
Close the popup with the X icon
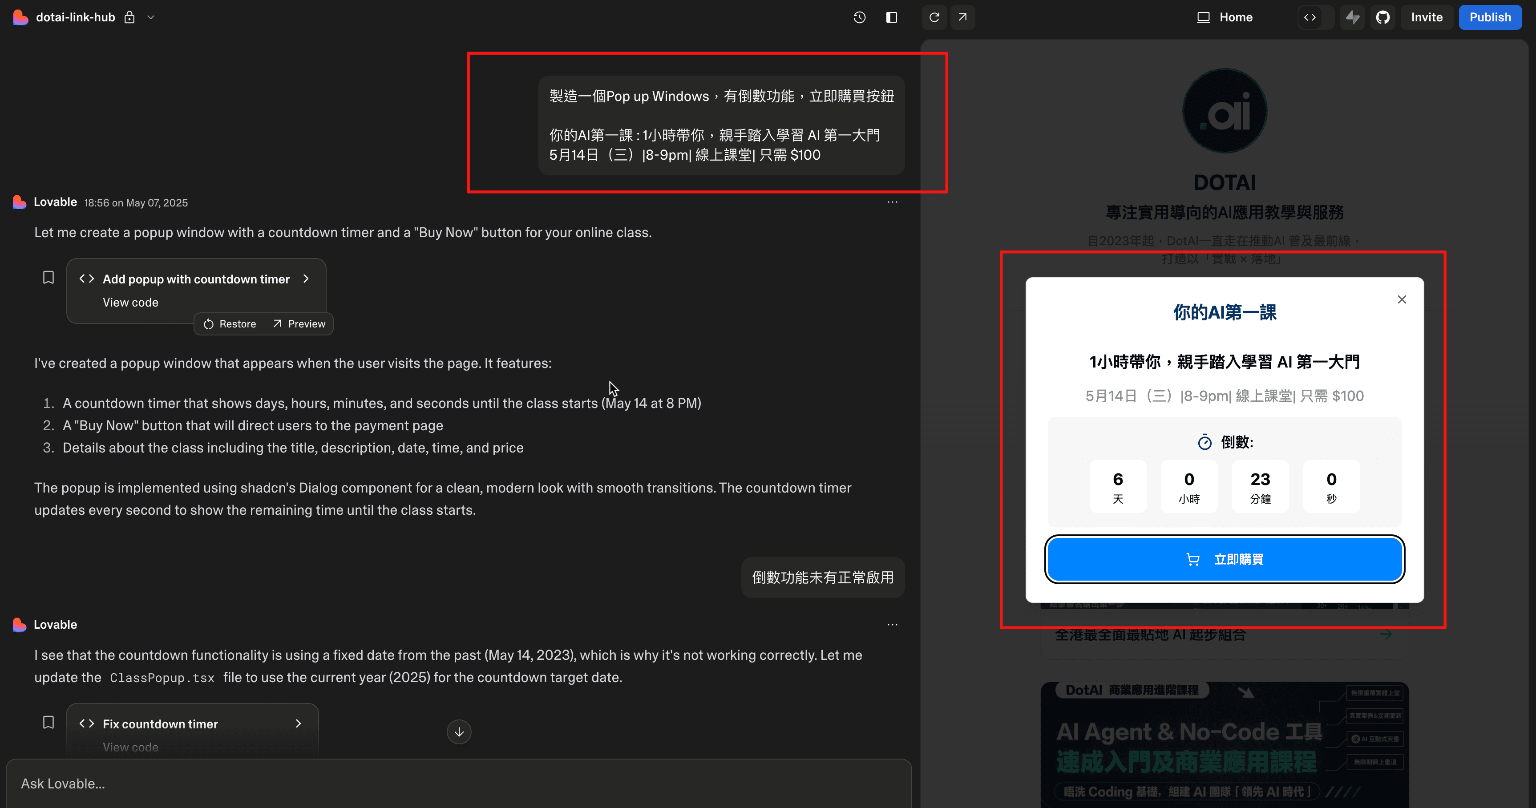point(1402,299)
